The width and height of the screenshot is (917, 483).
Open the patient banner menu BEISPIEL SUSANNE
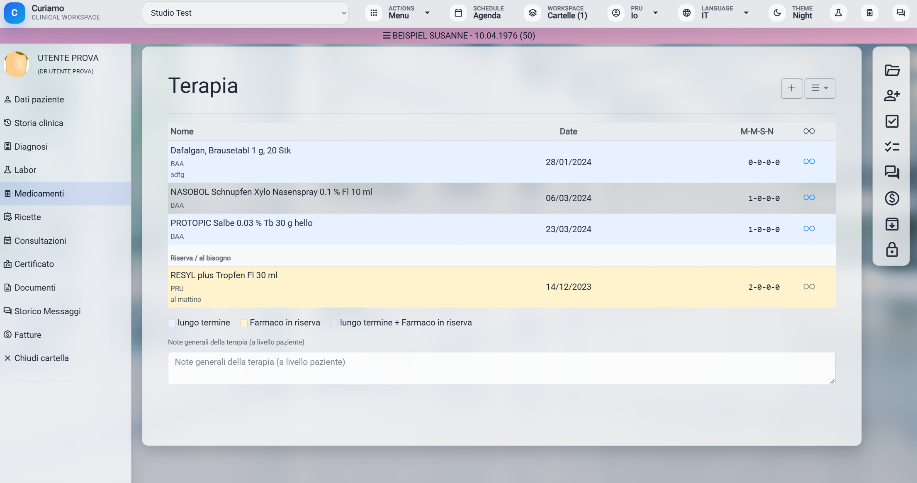point(459,36)
